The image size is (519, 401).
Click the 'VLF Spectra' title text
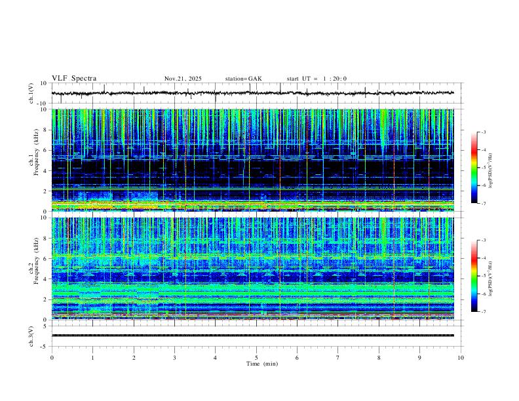click(x=74, y=79)
